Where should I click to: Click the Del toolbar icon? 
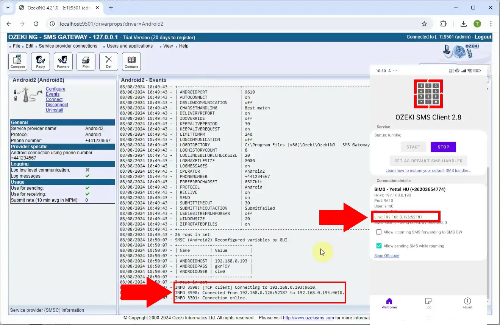(x=109, y=61)
